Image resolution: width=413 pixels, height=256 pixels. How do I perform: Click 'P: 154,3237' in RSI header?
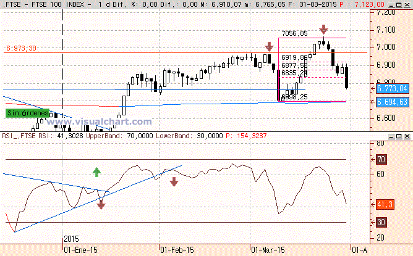246,136
